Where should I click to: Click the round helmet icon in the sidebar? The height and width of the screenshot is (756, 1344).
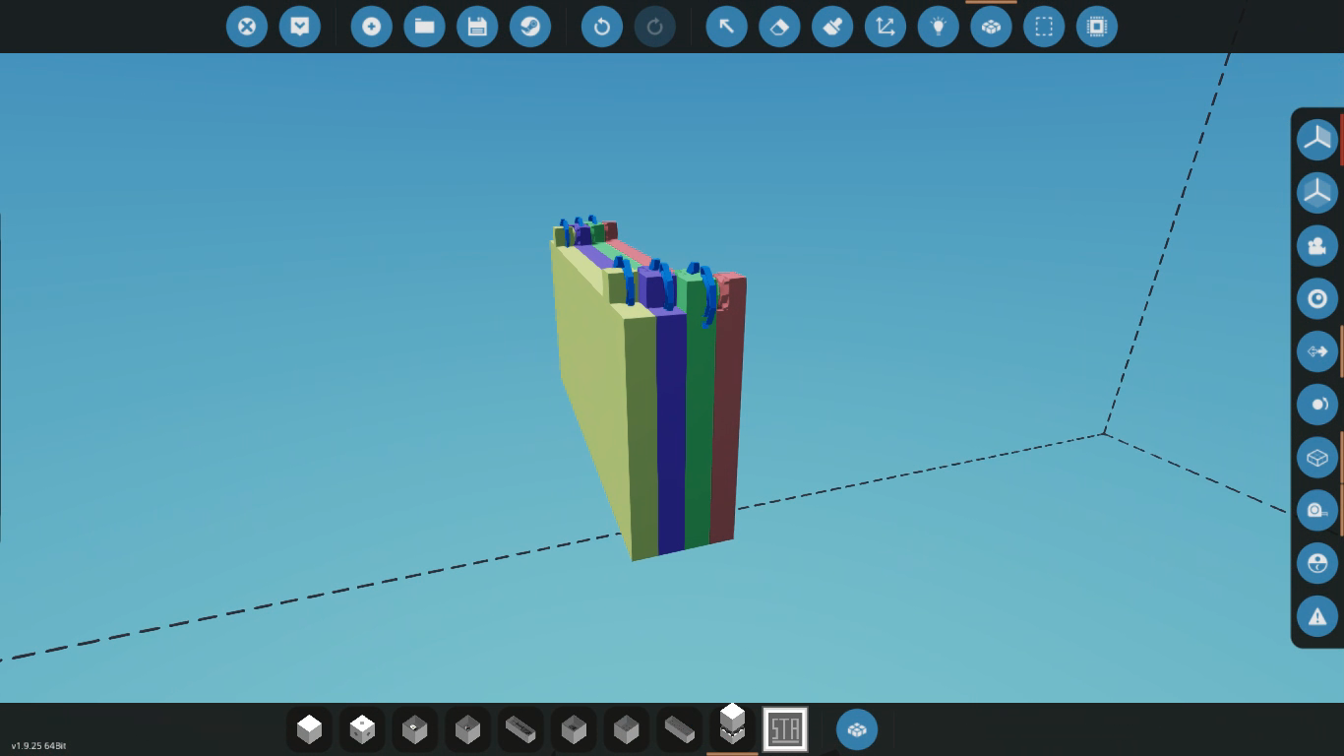(1317, 564)
